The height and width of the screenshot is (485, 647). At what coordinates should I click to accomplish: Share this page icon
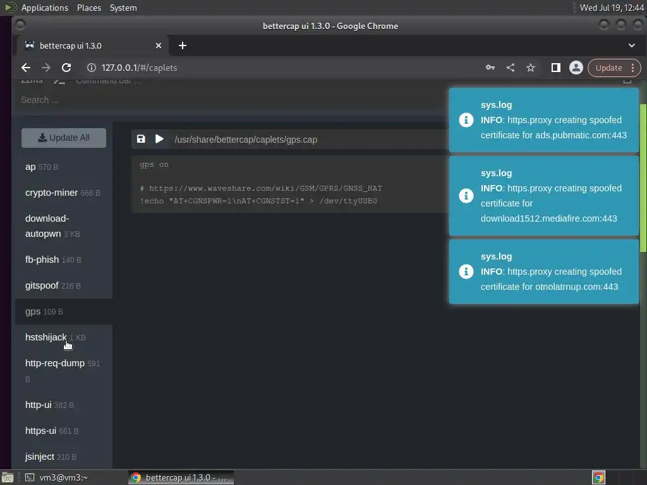511,68
